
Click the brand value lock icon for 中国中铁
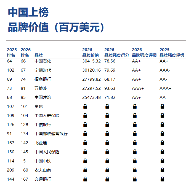[85, 161]
